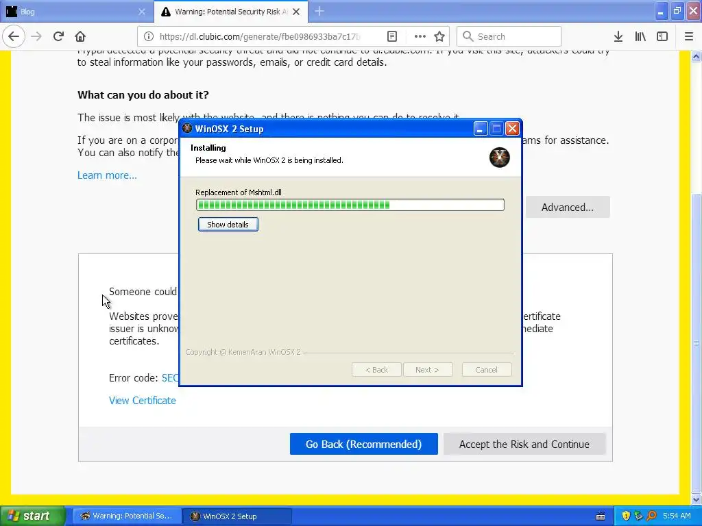The width and height of the screenshot is (702, 526).
Task: Open the View Certificate link
Action: click(143, 400)
